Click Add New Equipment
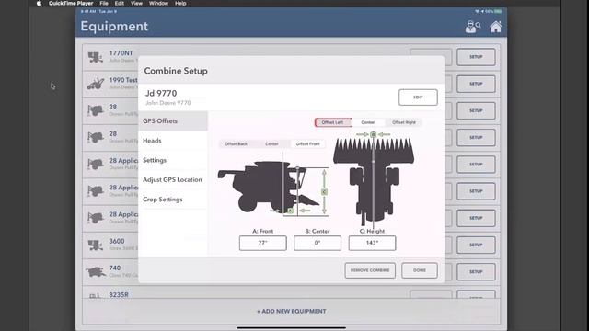The height and width of the screenshot is (331, 589). click(x=291, y=311)
